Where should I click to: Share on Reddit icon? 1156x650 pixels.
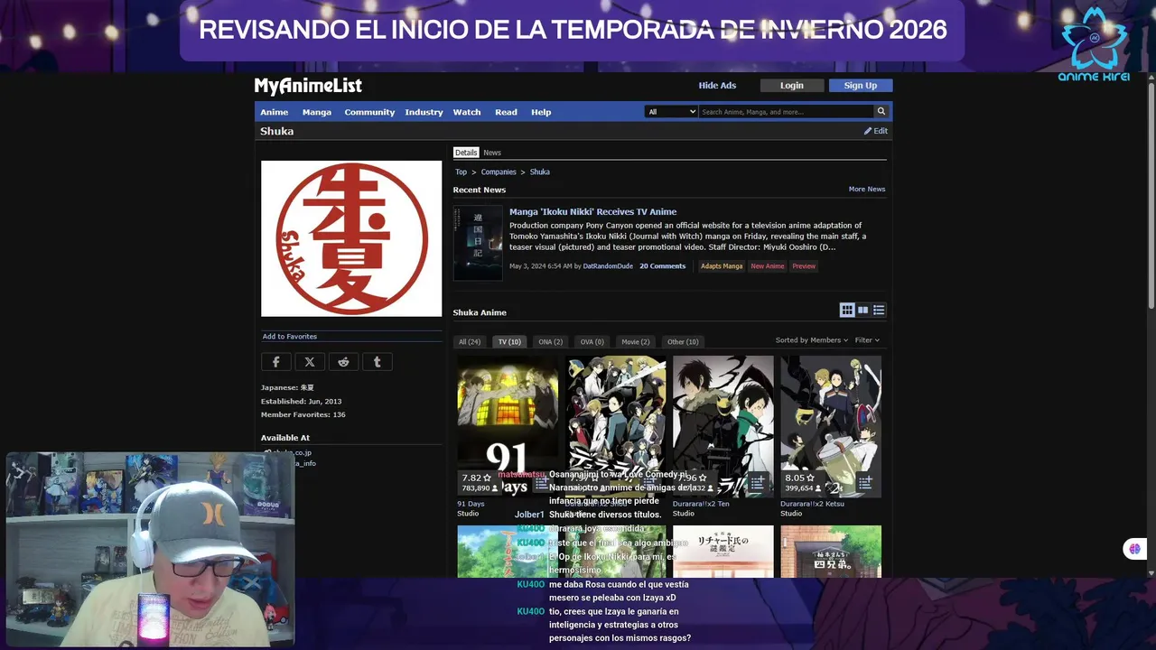(343, 362)
